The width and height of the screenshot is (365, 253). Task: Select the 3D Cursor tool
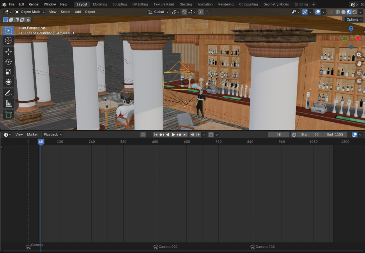click(9, 41)
